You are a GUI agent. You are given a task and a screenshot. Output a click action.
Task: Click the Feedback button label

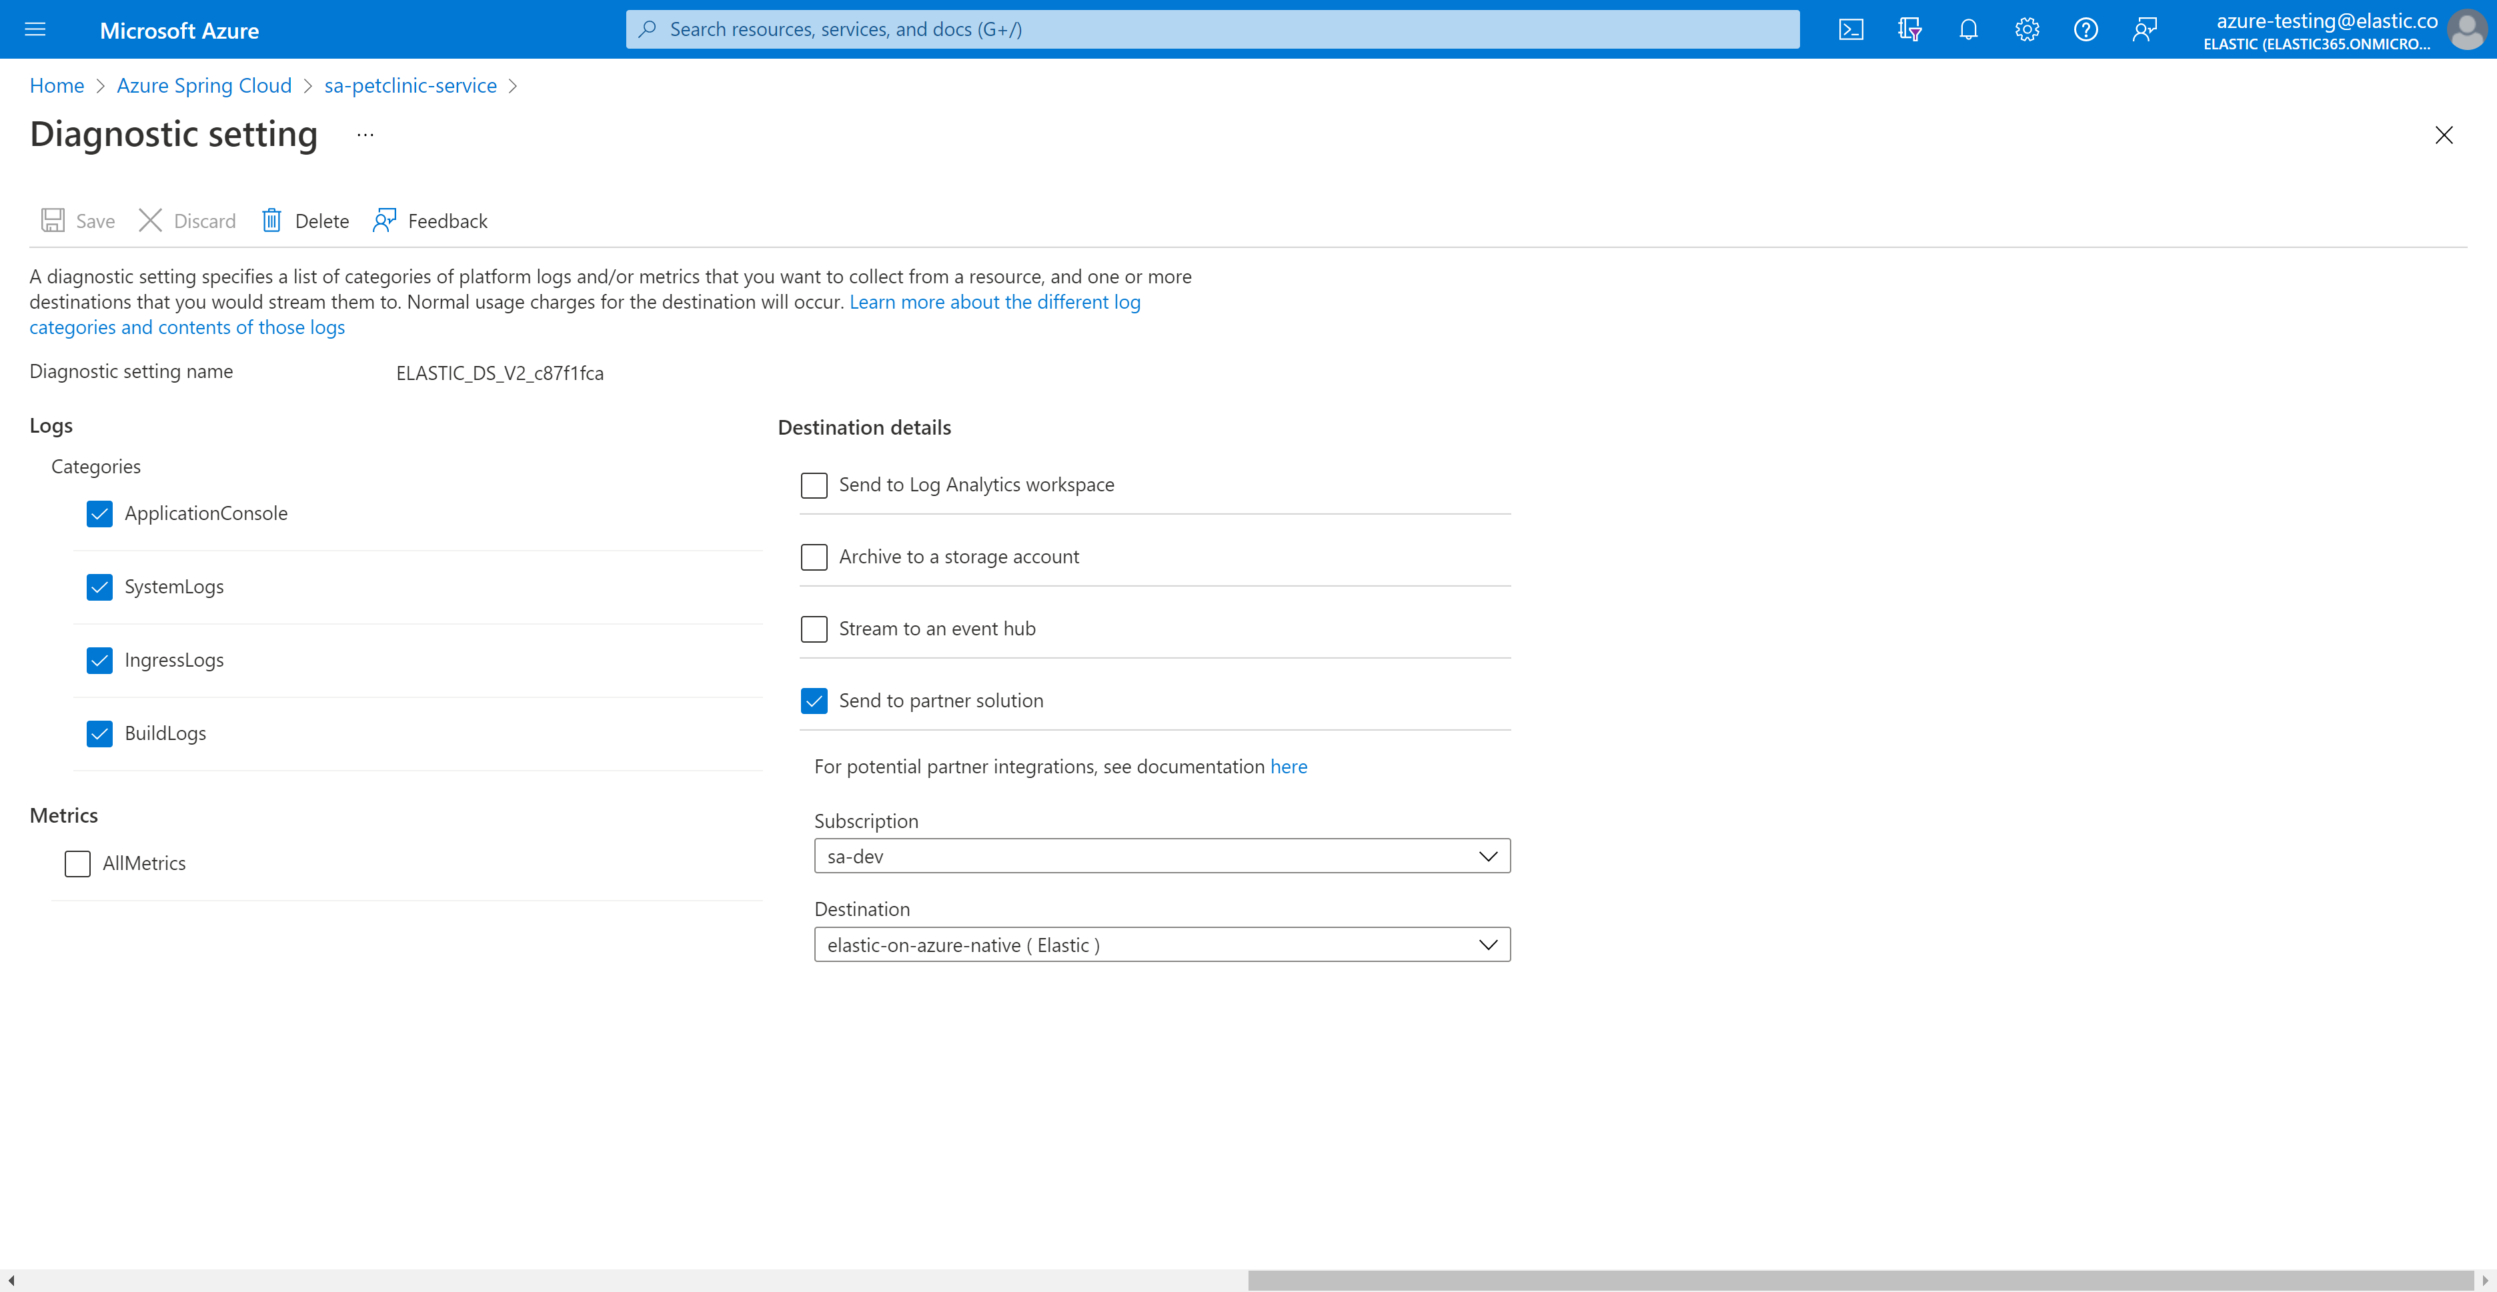(448, 221)
